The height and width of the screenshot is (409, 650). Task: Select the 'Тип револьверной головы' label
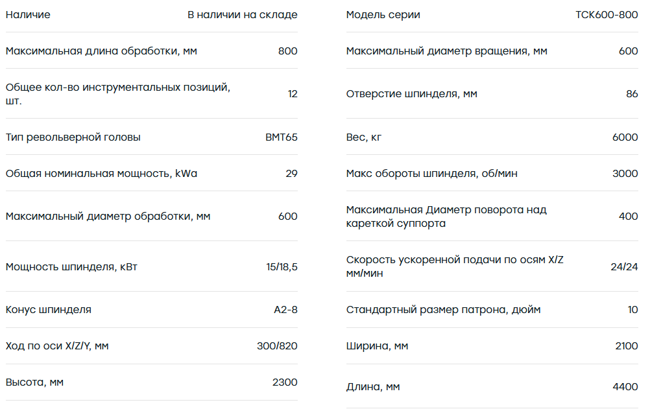[73, 137]
